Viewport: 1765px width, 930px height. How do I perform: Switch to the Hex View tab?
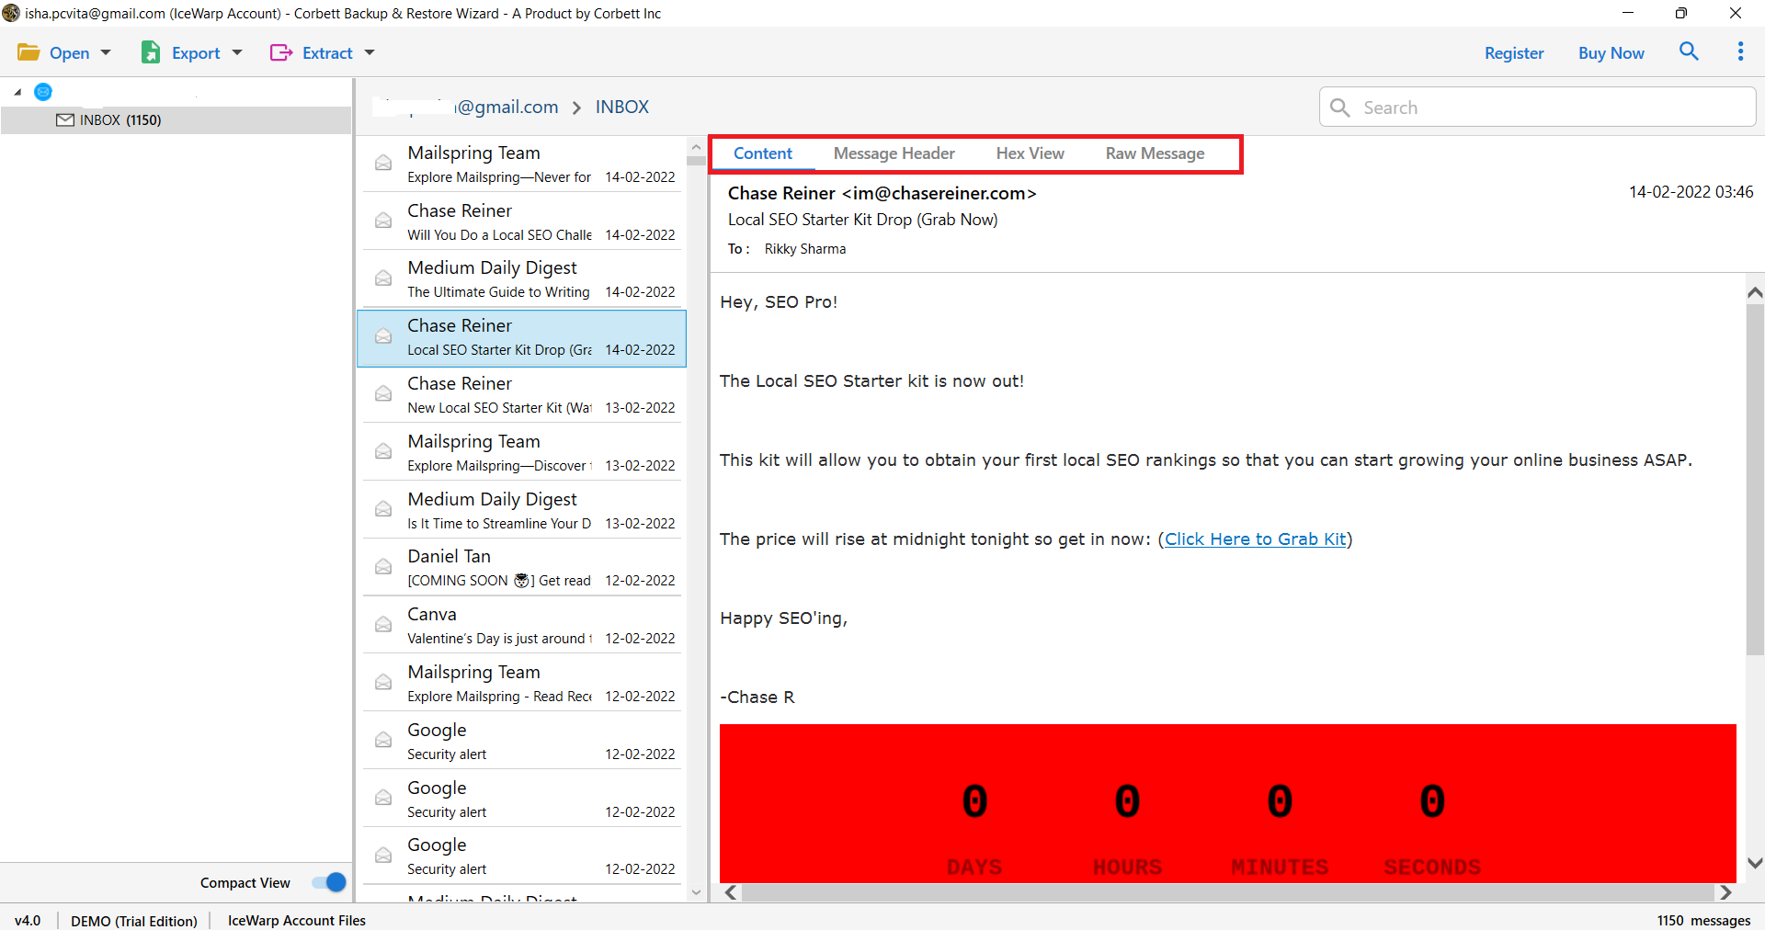[1030, 153]
